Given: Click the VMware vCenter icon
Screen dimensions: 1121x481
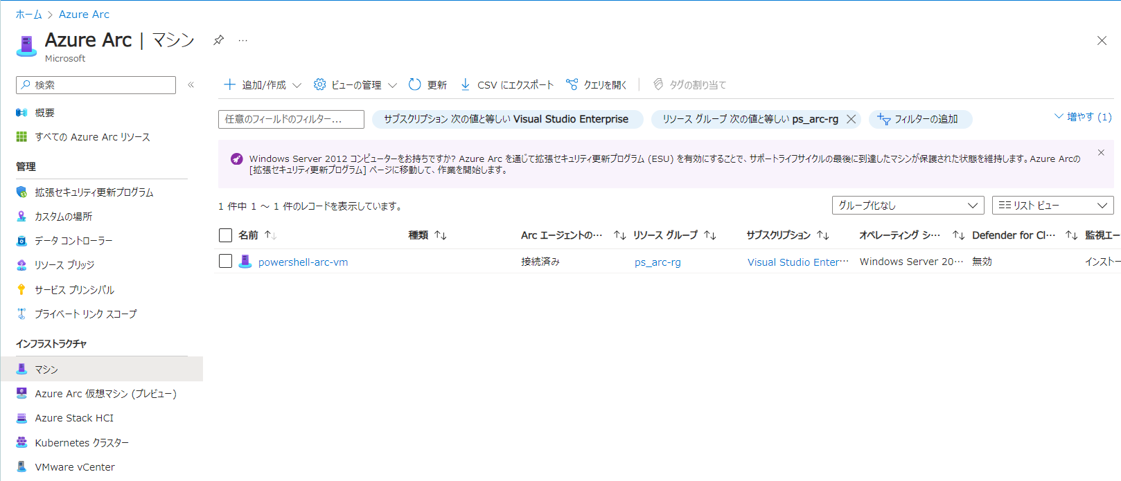Looking at the screenshot, I should [21, 466].
